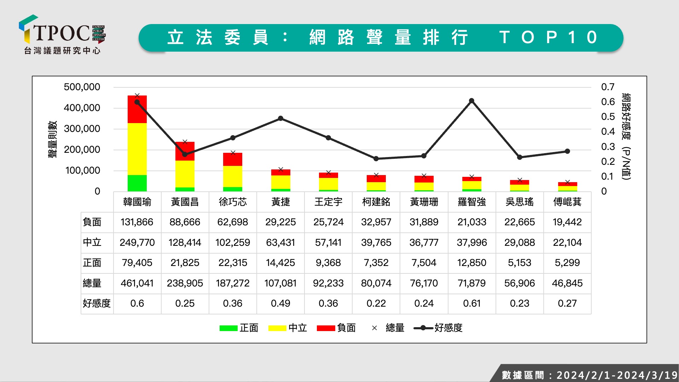Click the 羅智強 好感度 peak data point
The height and width of the screenshot is (382, 679).
[471, 101]
